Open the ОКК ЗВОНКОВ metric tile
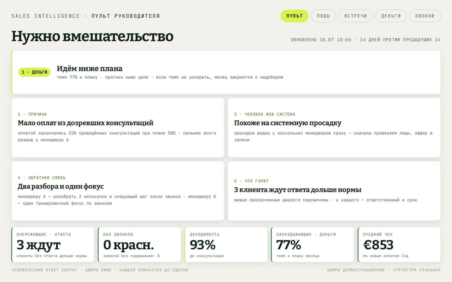452x282 pixels. pyautogui.click(x=139, y=244)
